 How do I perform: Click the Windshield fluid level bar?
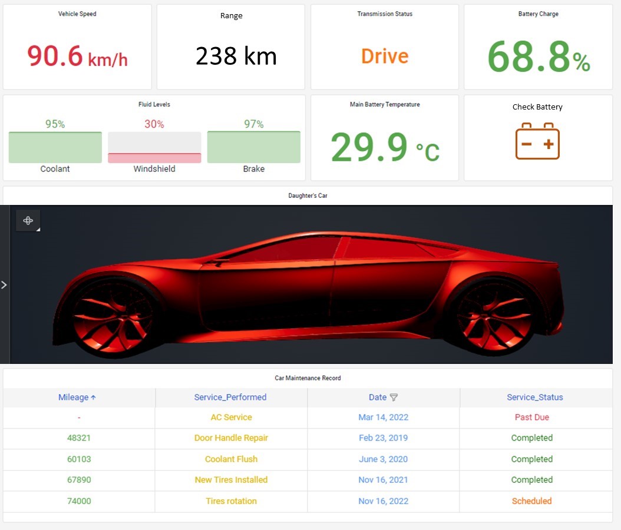(x=154, y=147)
